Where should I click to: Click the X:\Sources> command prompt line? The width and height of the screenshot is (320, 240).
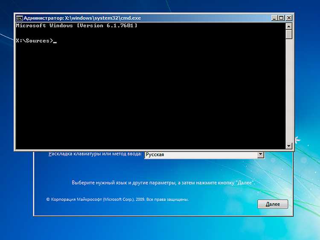click(36, 41)
